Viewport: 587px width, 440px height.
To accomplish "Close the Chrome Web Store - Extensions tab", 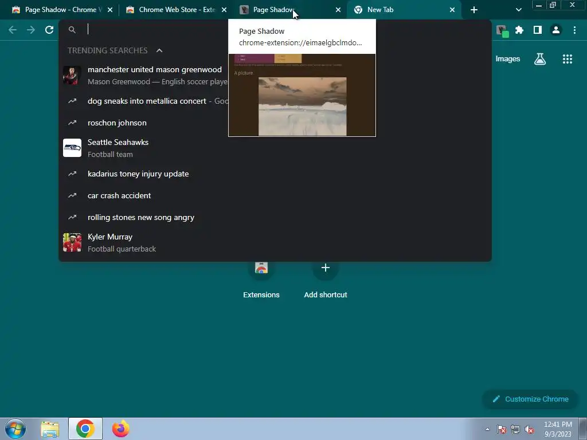I will coord(224,10).
